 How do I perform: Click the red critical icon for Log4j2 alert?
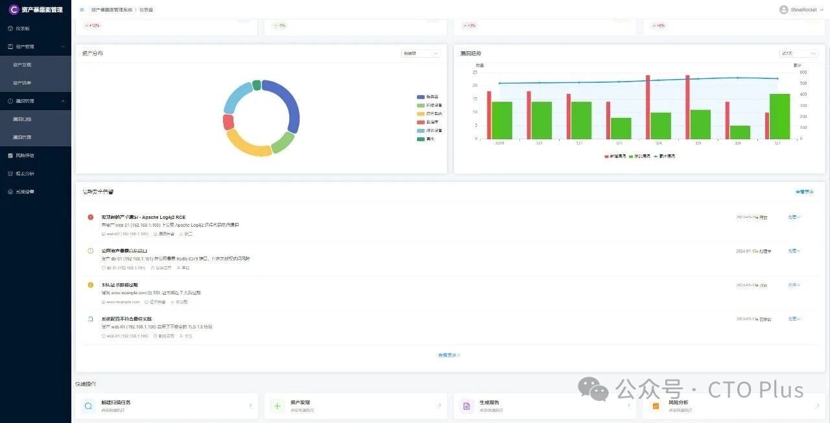coord(90,217)
